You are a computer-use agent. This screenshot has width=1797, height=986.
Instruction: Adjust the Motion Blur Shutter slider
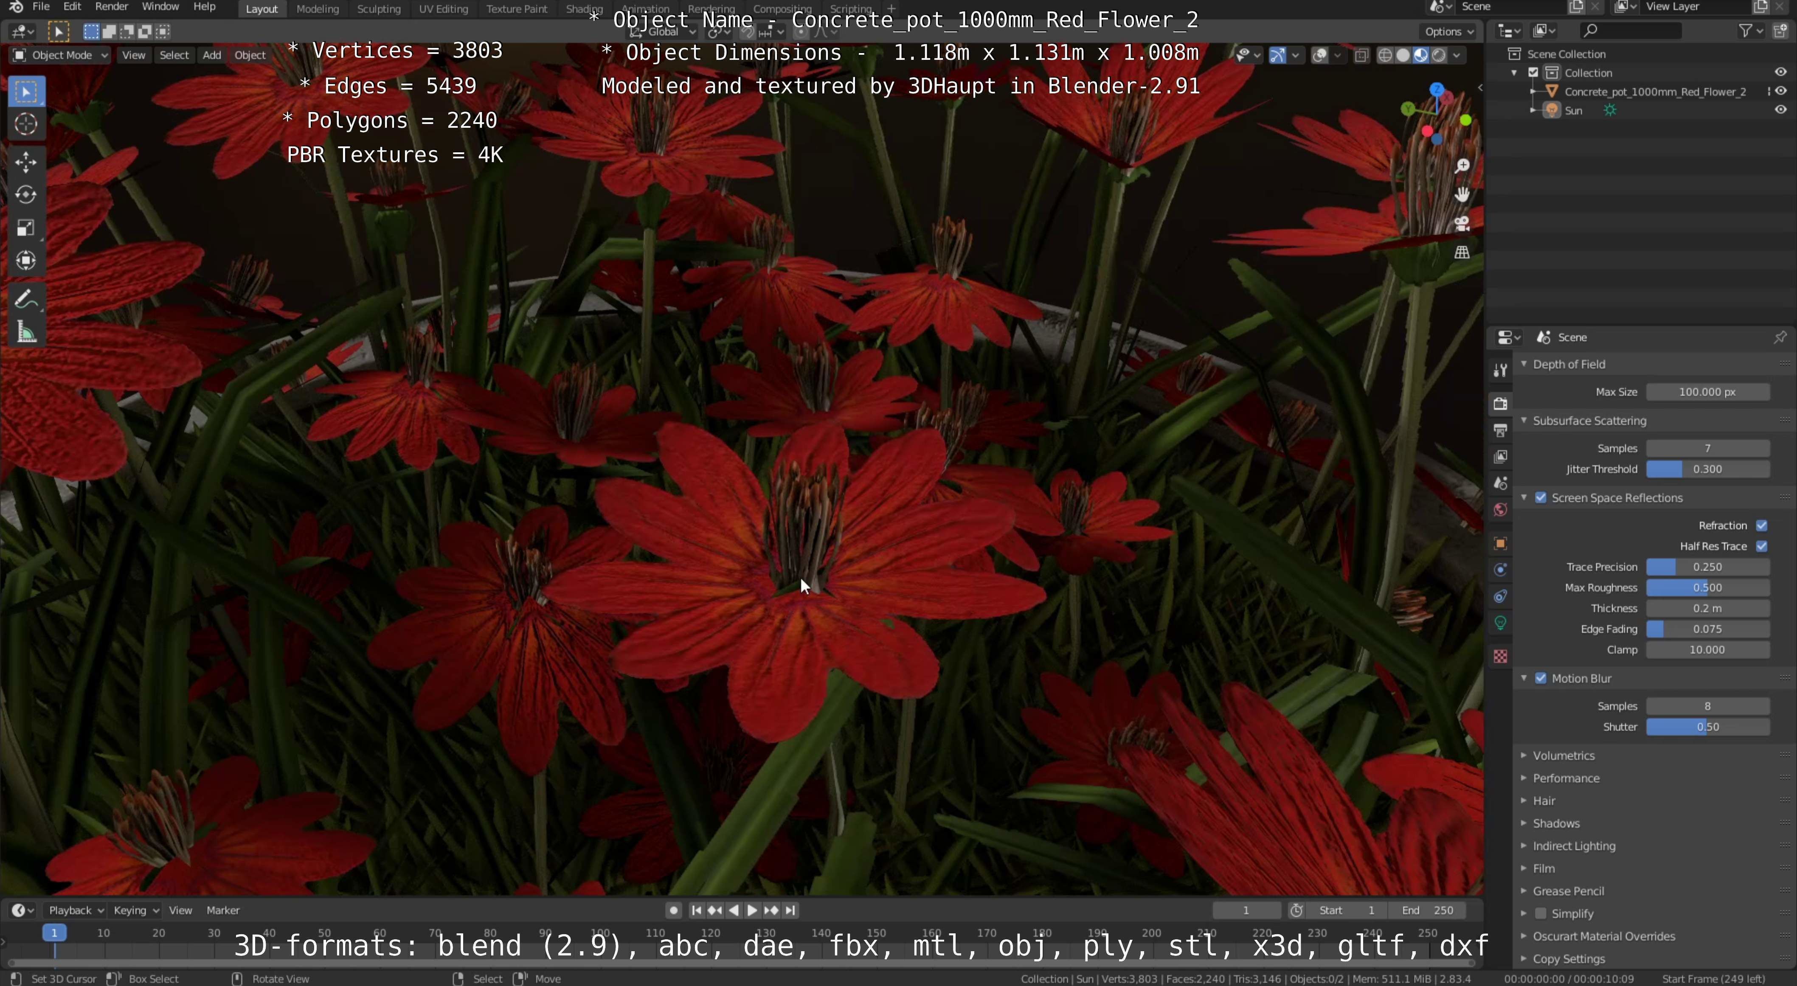click(x=1708, y=728)
